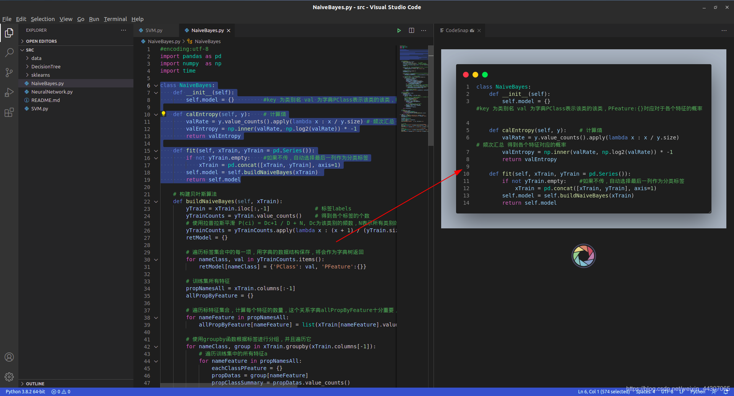Fold the for loop at line 30

click(156, 260)
